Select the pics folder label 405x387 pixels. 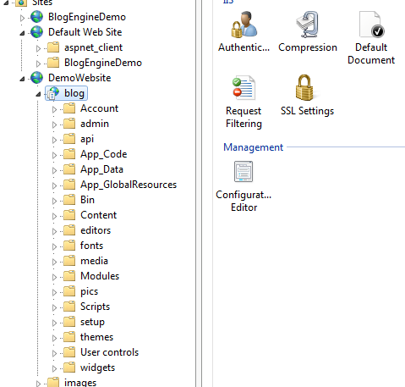click(89, 291)
